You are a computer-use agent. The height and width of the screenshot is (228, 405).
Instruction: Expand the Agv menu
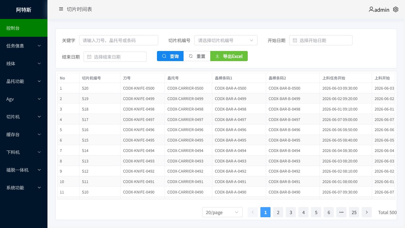pyautogui.click(x=24, y=99)
